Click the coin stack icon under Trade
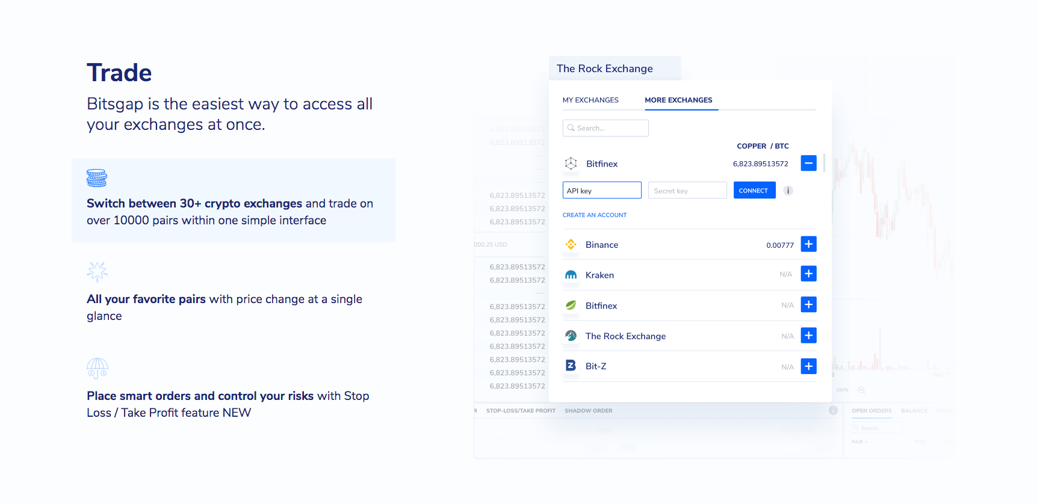The width and height of the screenshot is (1037, 504). click(x=97, y=178)
